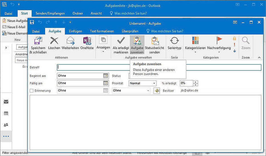Expand the folder pane chevron

point(6,48)
